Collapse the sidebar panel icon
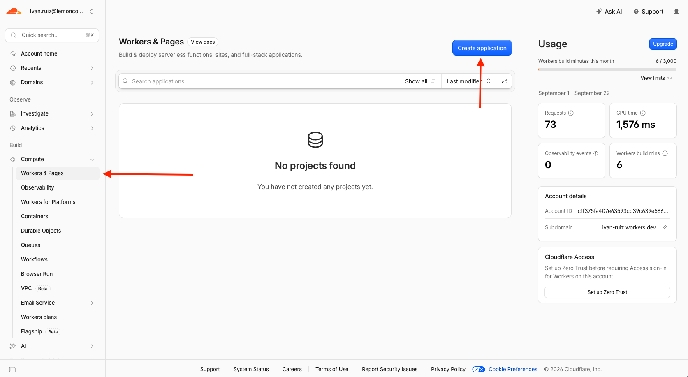 [x=12, y=370]
